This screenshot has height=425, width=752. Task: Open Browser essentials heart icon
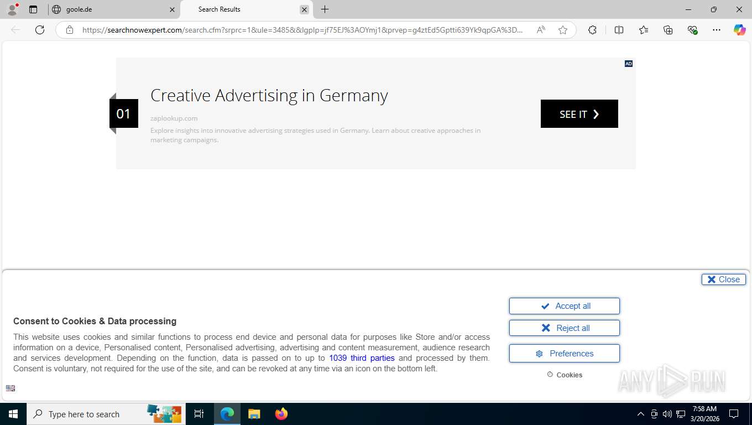point(692,30)
